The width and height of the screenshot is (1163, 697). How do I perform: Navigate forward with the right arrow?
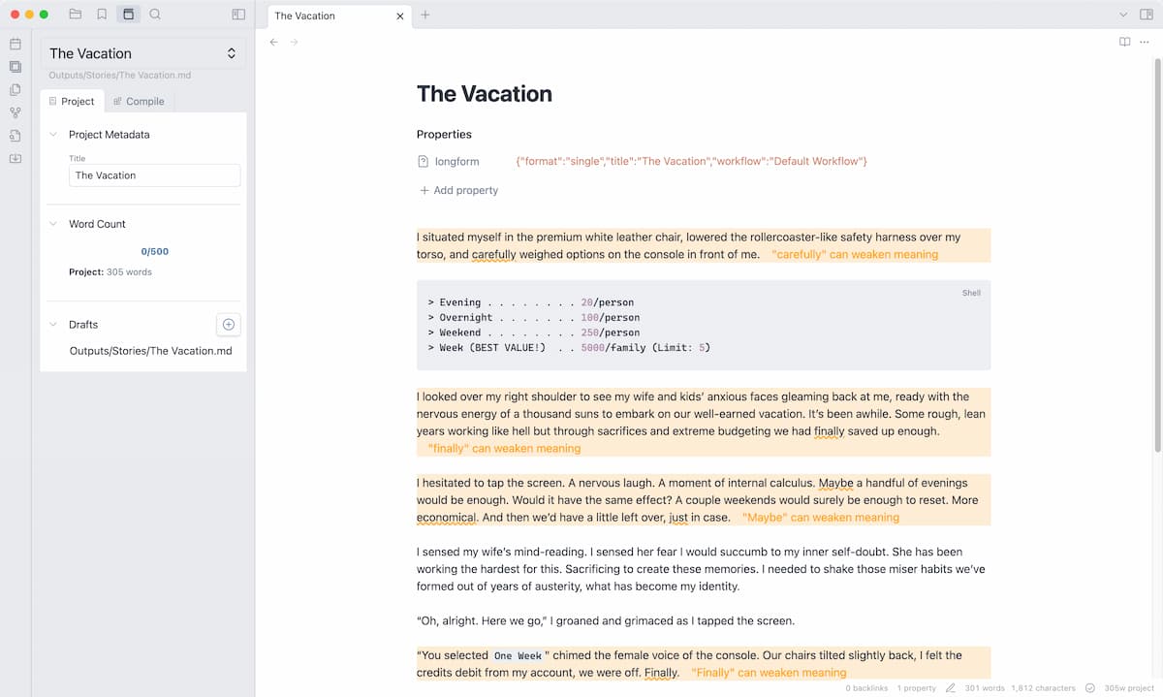(x=295, y=42)
